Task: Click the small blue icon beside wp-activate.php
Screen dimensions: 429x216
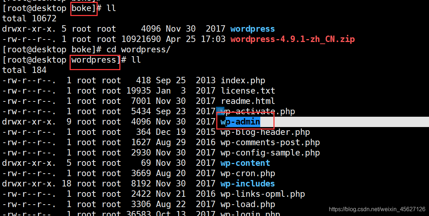Action: (220, 111)
